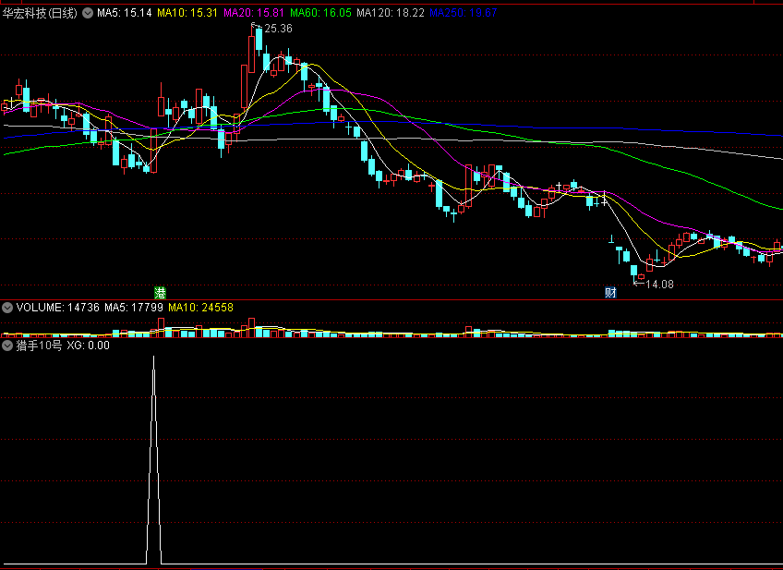Click the MA120: 18.22 label
783x570 pixels.
390,13
